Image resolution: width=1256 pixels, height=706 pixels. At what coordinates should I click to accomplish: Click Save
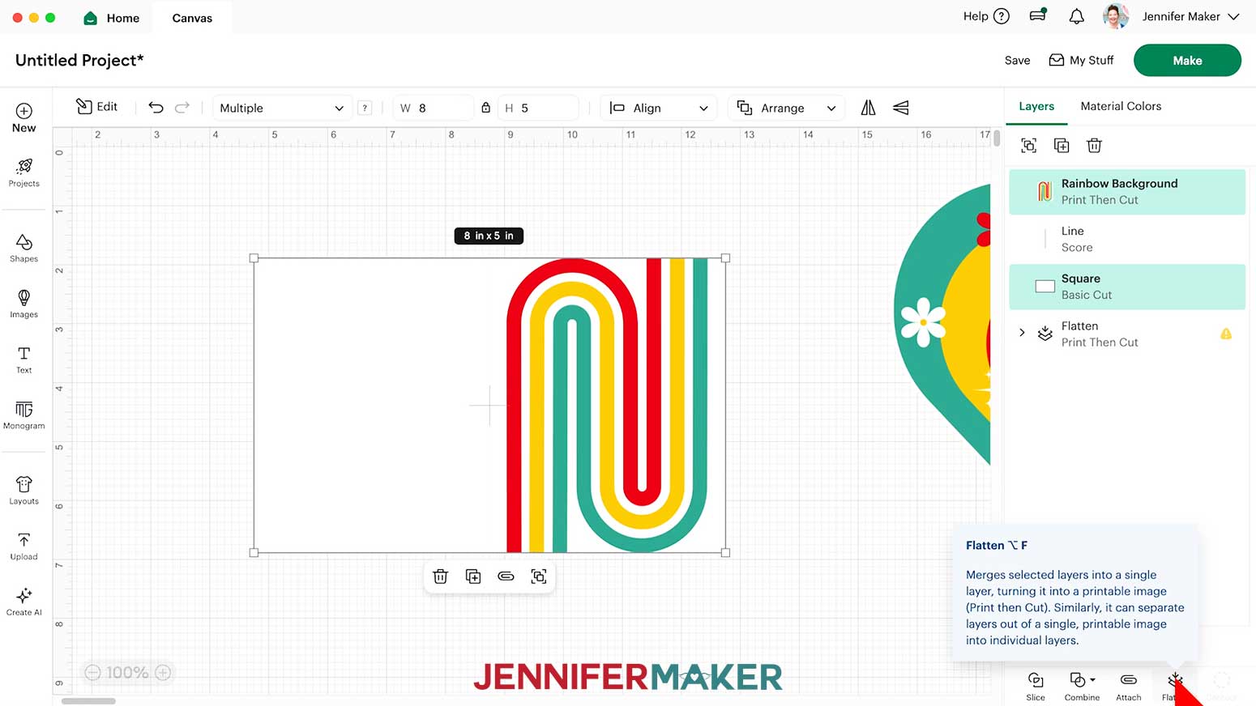point(1017,61)
